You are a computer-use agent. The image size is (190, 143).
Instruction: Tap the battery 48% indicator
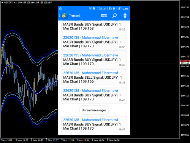coord(111,9)
